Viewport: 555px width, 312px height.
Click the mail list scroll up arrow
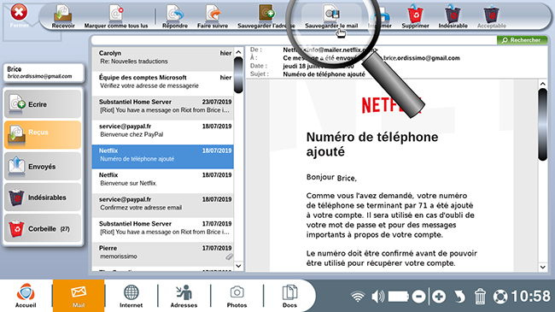coord(238,52)
